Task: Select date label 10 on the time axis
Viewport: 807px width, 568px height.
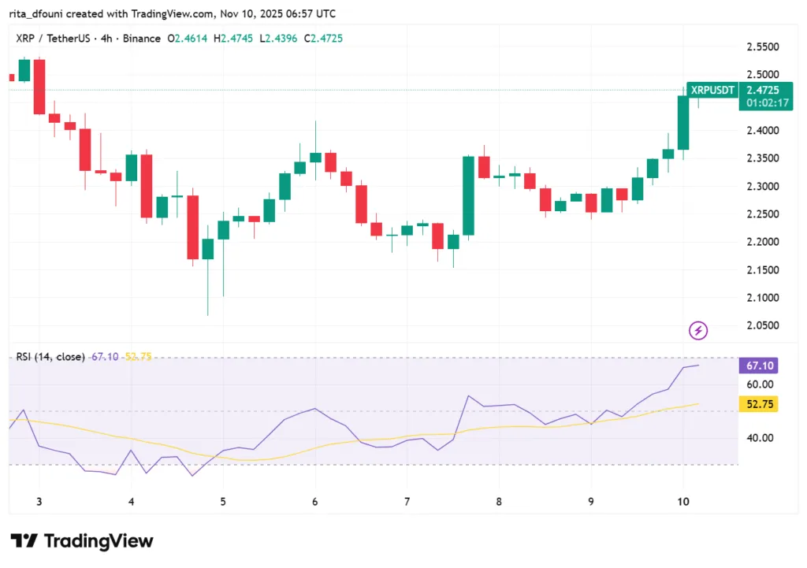Action: point(682,501)
